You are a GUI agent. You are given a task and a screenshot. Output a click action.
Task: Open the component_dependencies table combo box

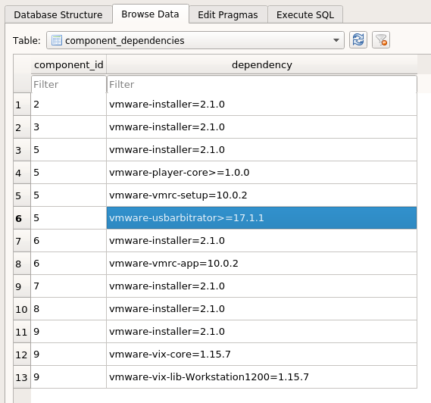195,40
